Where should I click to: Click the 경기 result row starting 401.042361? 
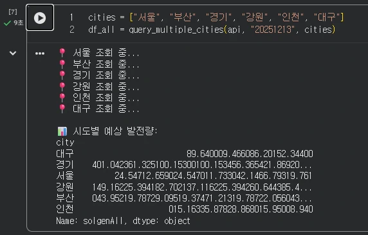point(202,165)
